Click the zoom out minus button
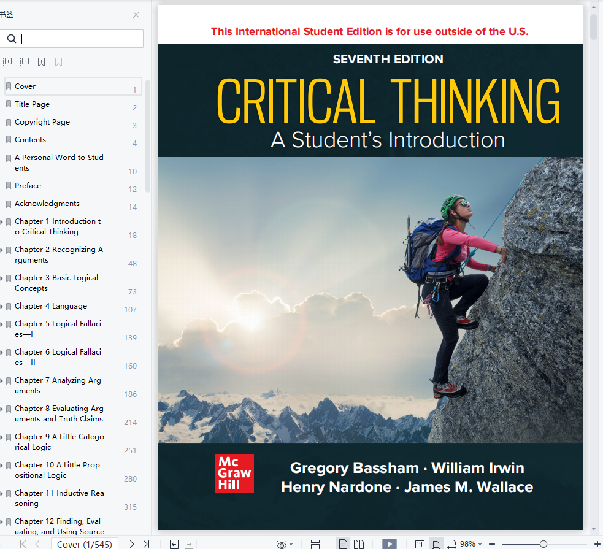Viewport: 603px width, 549px height. 492,544
